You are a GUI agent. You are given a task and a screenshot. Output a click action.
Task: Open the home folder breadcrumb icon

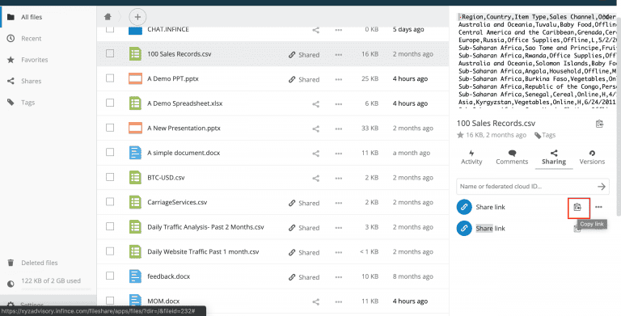click(108, 17)
